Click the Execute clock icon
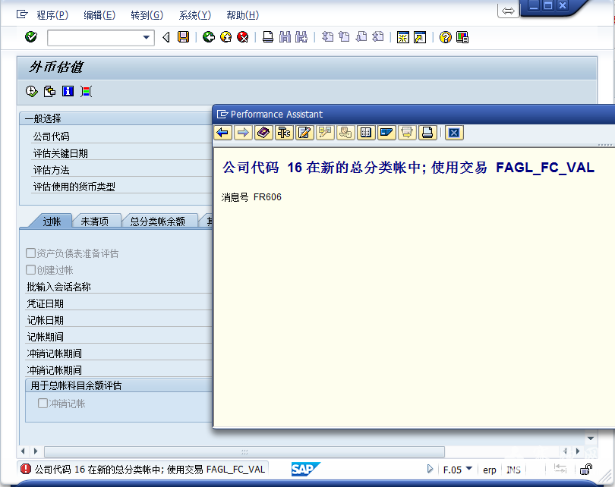 pos(31,91)
